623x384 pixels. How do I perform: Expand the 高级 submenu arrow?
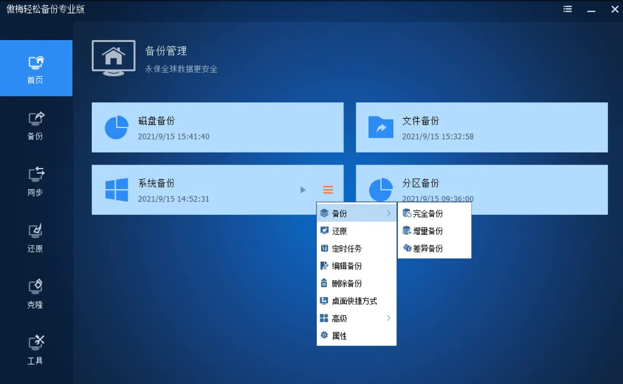(x=388, y=318)
